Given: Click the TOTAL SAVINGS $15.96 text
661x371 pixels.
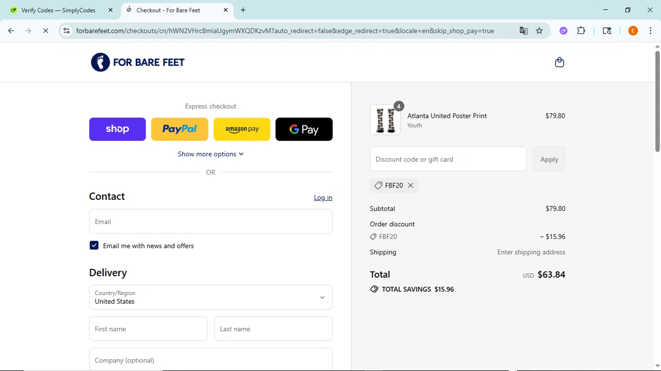Looking at the screenshot, I should pos(418,289).
